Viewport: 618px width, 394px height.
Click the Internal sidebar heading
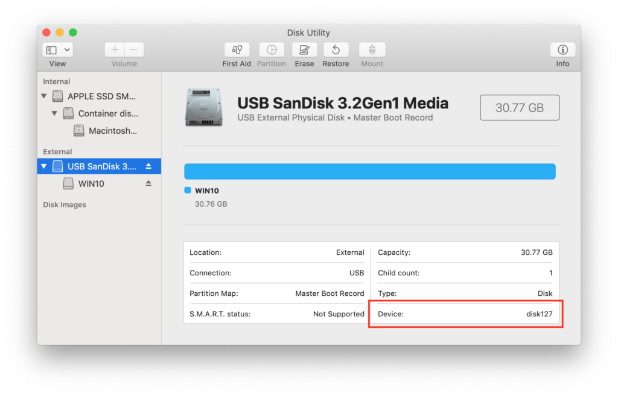56,81
